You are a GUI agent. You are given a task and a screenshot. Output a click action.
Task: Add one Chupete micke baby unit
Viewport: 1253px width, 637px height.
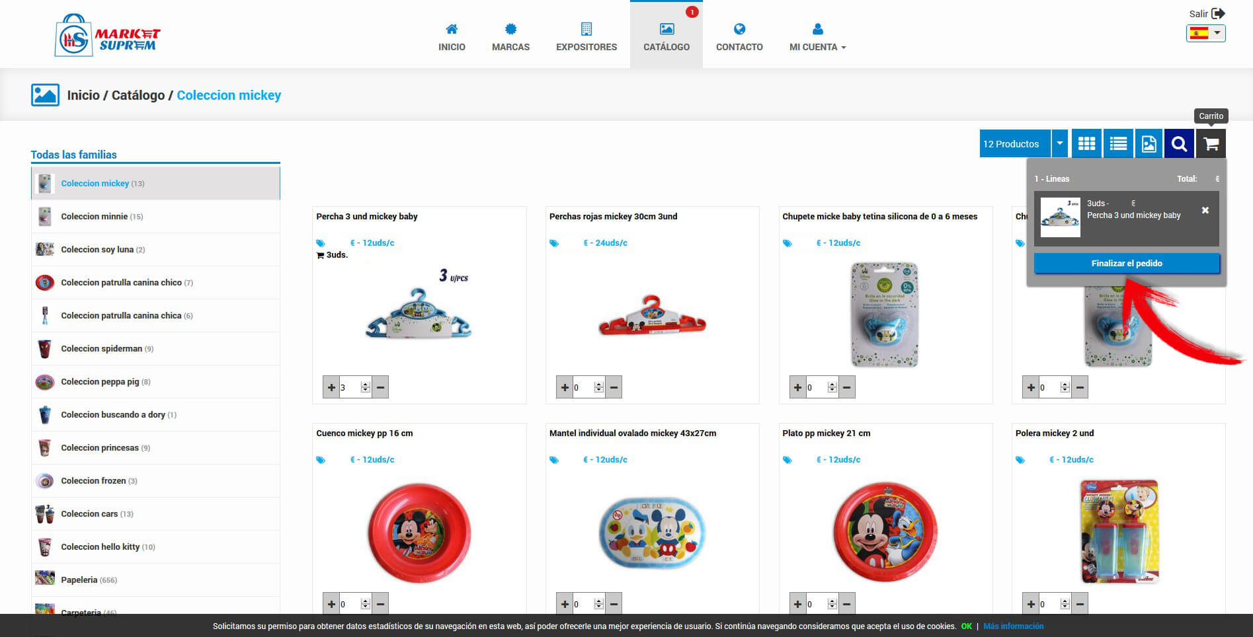pyautogui.click(x=797, y=387)
